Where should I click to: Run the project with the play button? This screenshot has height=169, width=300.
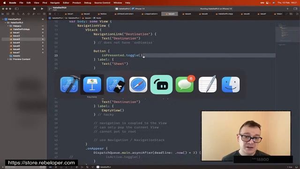[x=42, y=8]
